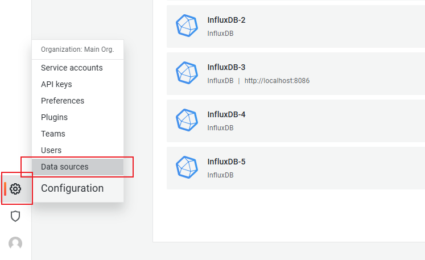425x260 pixels.
Task: Open the InfluxDB-5 data source title
Action: tap(226, 162)
